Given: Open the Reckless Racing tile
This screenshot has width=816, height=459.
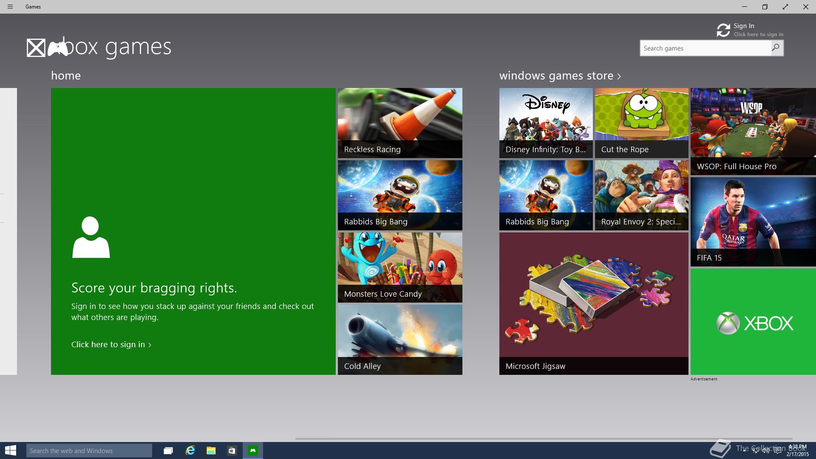Looking at the screenshot, I should point(400,123).
